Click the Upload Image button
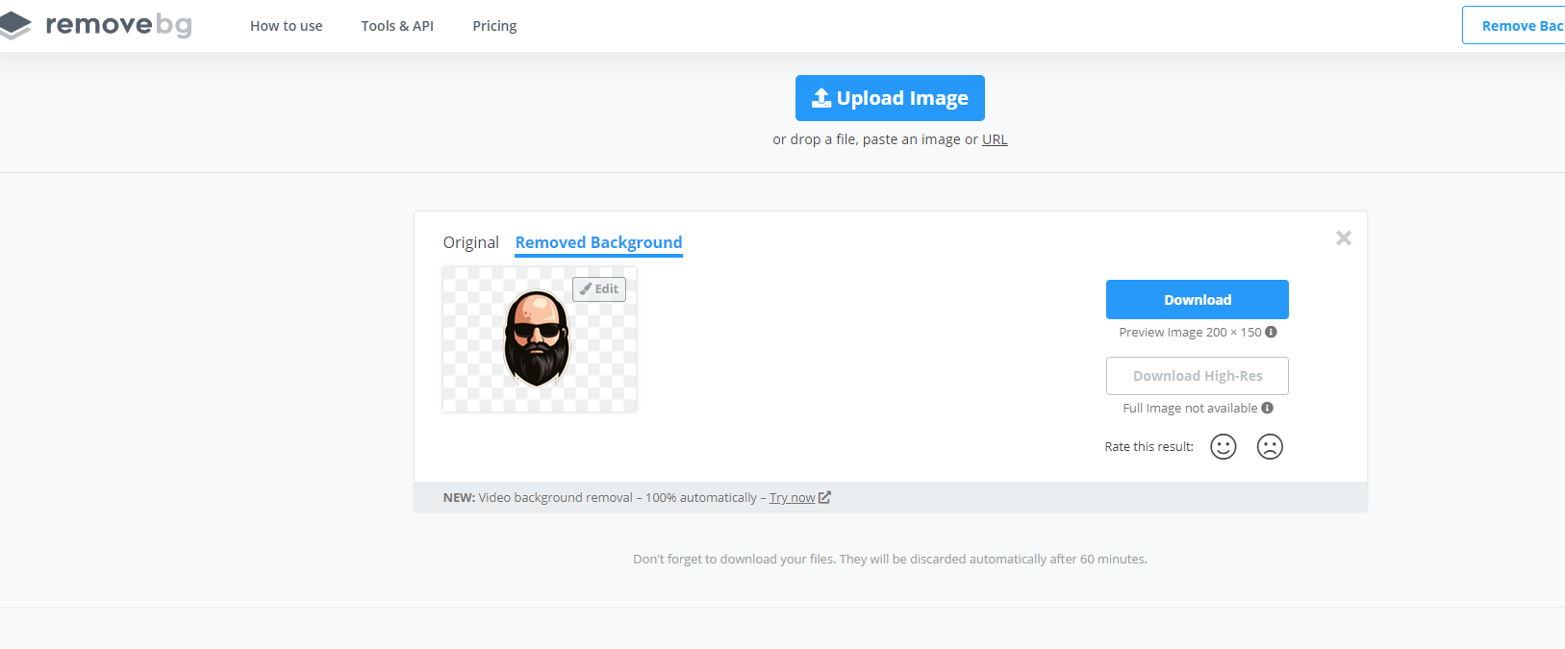The height and width of the screenshot is (649, 1565). click(890, 98)
